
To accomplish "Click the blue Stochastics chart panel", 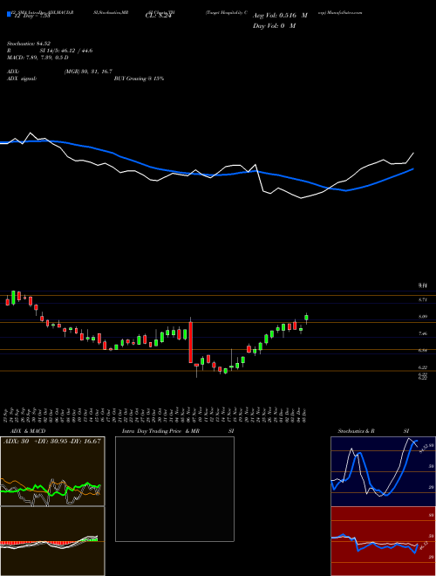I will point(383,471).
